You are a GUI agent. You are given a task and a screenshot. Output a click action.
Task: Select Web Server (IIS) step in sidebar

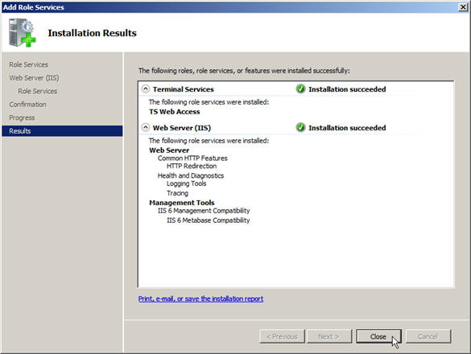pos(34,78)
